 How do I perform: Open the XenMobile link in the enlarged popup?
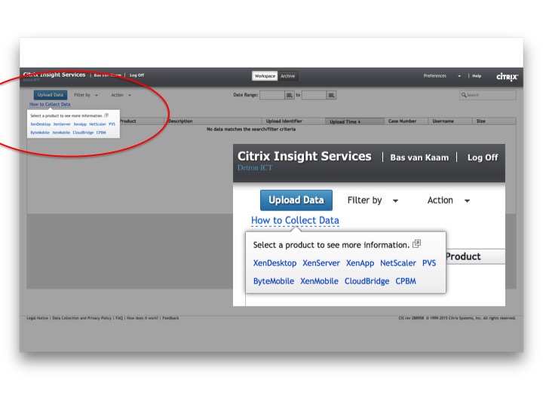tap(319, 281)
